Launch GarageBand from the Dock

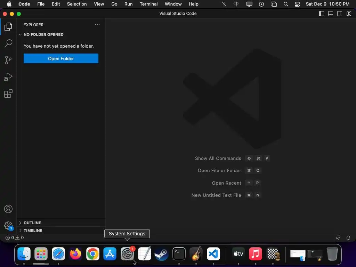pos(196,253)
